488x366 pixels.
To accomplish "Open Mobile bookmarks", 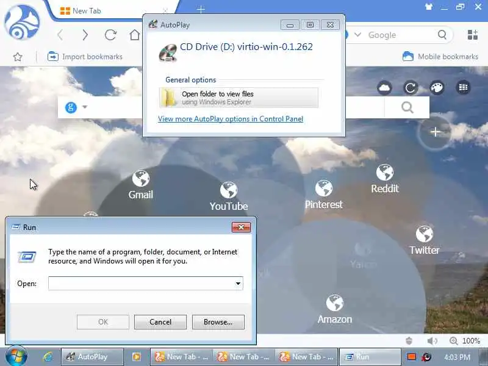I will pos(440,57).
